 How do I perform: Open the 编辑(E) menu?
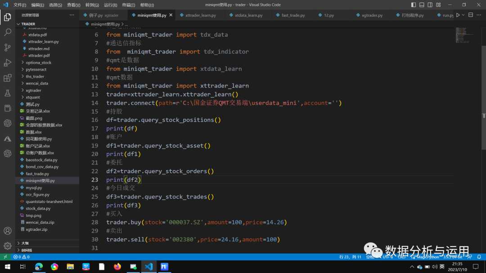point(38,5)
